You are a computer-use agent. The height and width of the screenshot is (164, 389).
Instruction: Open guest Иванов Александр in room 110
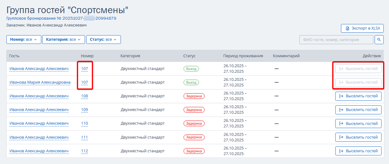(x=39, y=123)
